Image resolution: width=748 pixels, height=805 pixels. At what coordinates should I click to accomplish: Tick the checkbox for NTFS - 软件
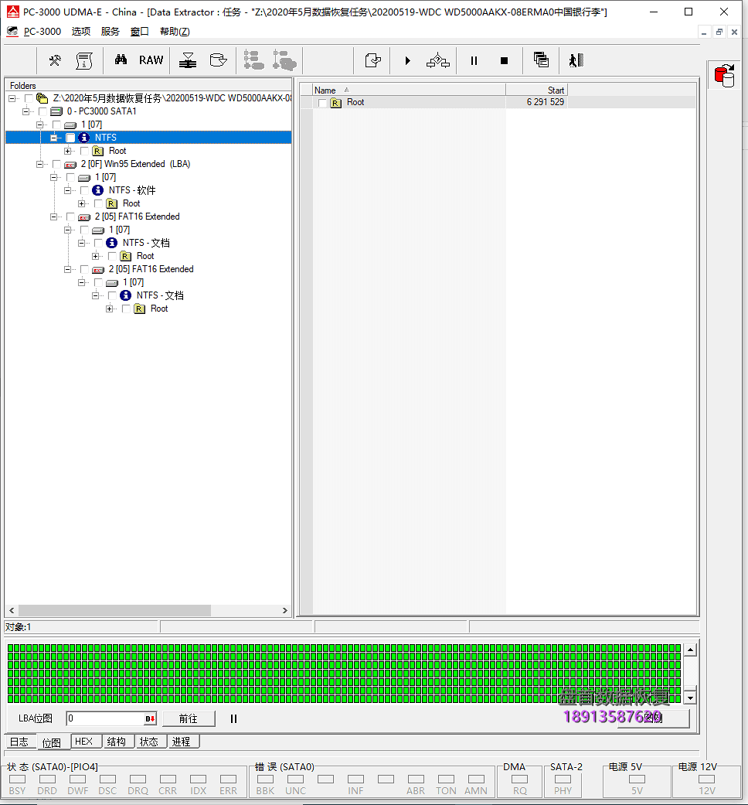pos(84,190)
